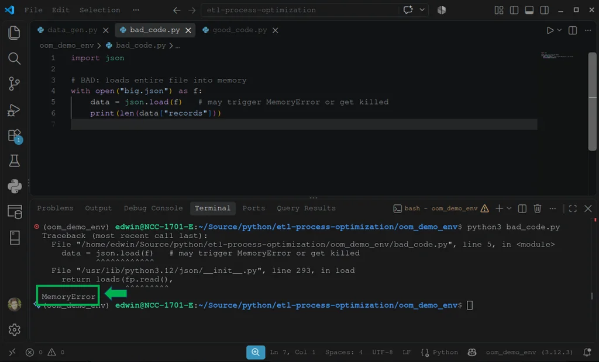Image resolution: width=599 pixels, height=362 pixels.
Task: Open Customize Layout control
Action: (x=499, y=10)
